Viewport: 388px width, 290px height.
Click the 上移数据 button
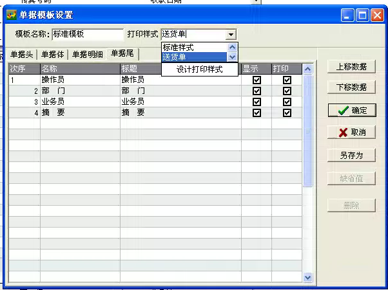(351, 66)
